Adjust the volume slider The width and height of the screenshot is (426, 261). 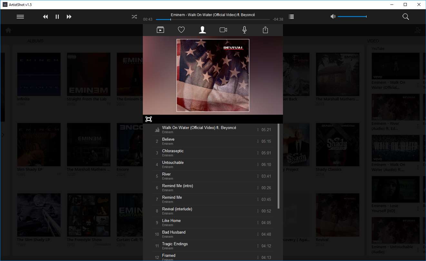tap(352, 16)
